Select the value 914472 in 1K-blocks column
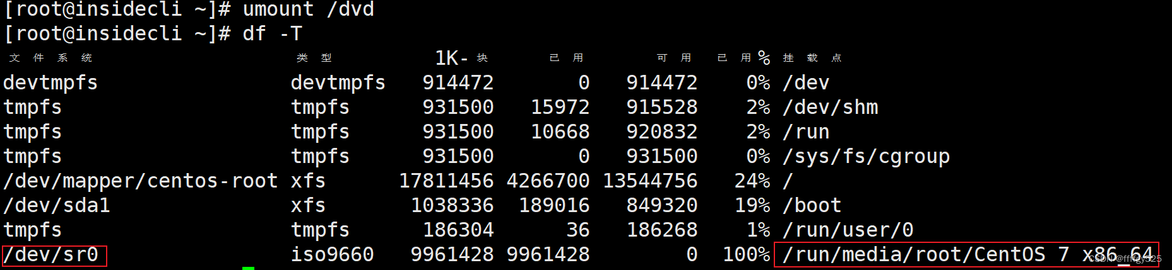The width and height of the screenshot is (1172, 270). pos(458,82)
